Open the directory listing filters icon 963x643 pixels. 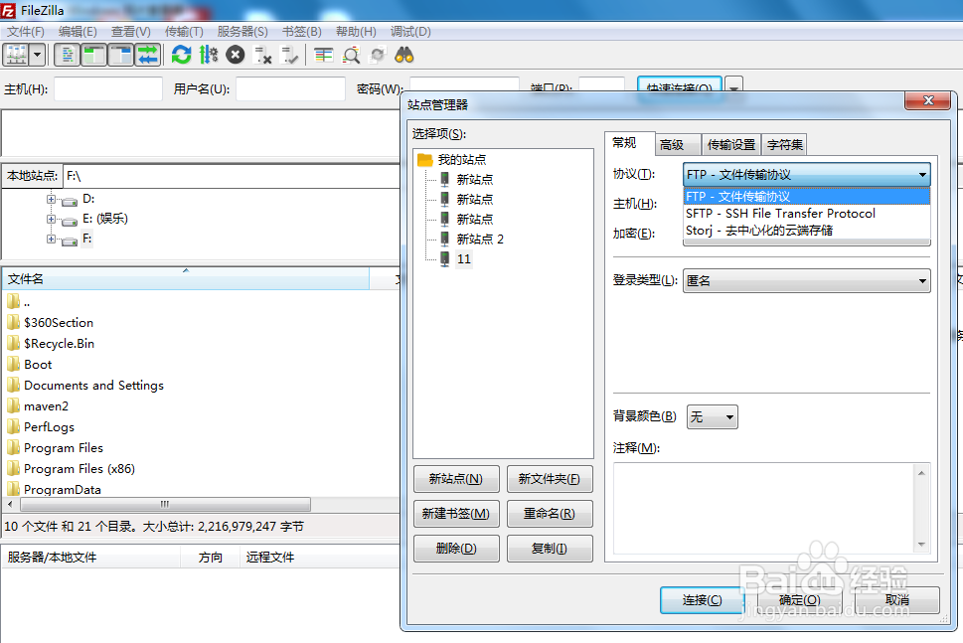point(323,56)
